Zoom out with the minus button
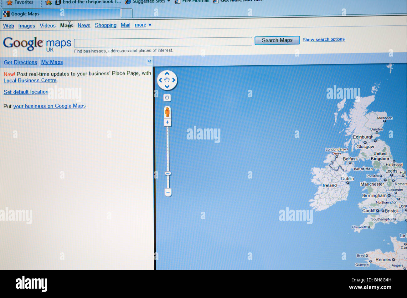The height and width of the screenshot is (298, 407). pyautogui.click(x=168, y=192)
